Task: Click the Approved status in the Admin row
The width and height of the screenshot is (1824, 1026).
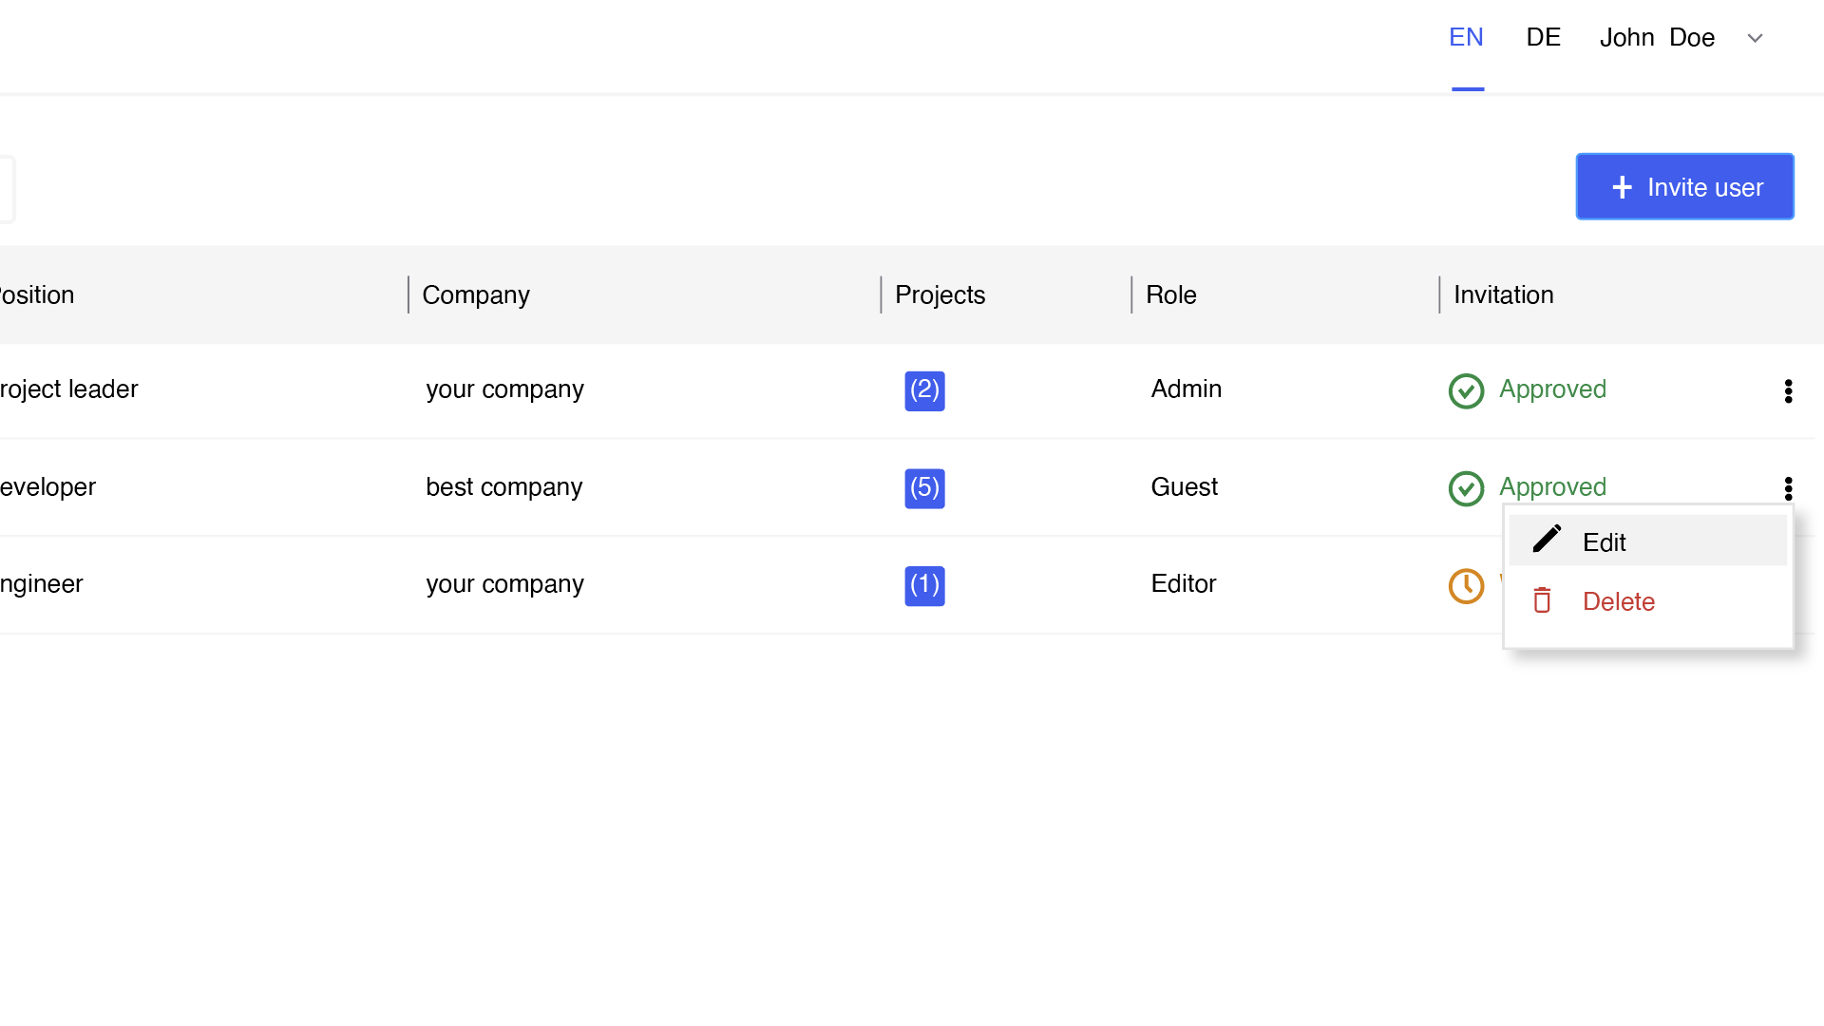Action: [x=1552, y=389]
